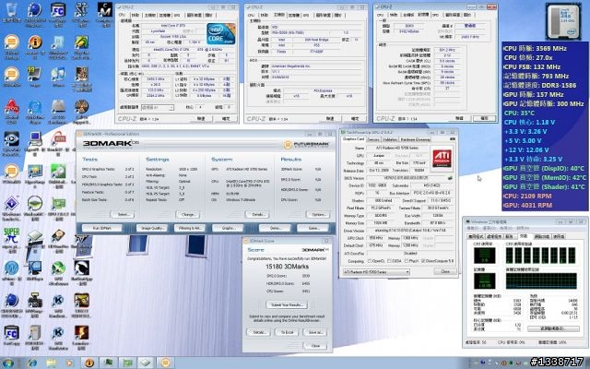Image resolution: width=590 pixels, height=369 pixels.
Task: Click Details... button under System in 3DMark06
Action: pyautogui.click(x=257, y=215)
